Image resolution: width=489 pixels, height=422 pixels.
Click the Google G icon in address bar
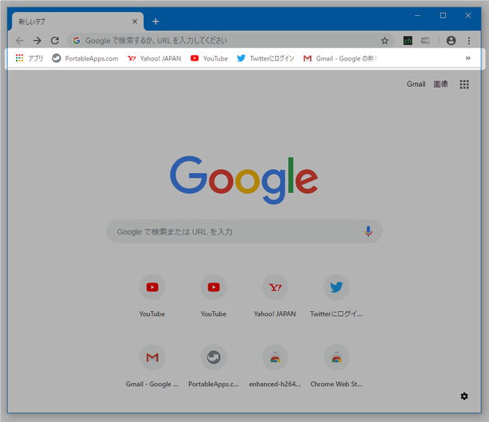77,41
